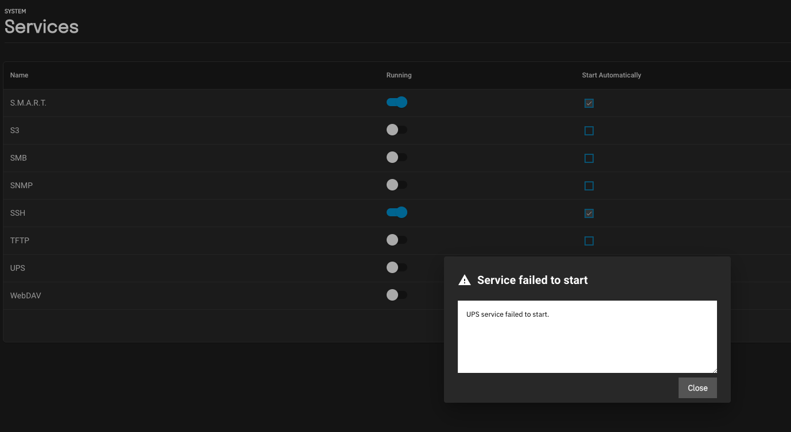Click the textarea resize handle corner
Viewport: 791px width, 432px height.
(714, 369)
